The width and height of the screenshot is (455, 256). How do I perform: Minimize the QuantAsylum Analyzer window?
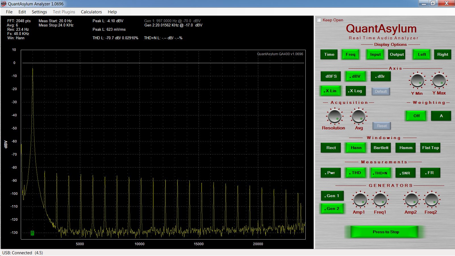click(424, 3)
